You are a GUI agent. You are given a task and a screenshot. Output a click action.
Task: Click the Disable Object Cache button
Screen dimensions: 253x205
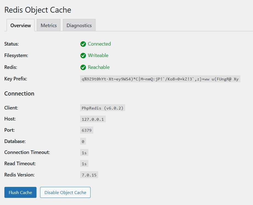pyautogui.click(x=65, y=192)
